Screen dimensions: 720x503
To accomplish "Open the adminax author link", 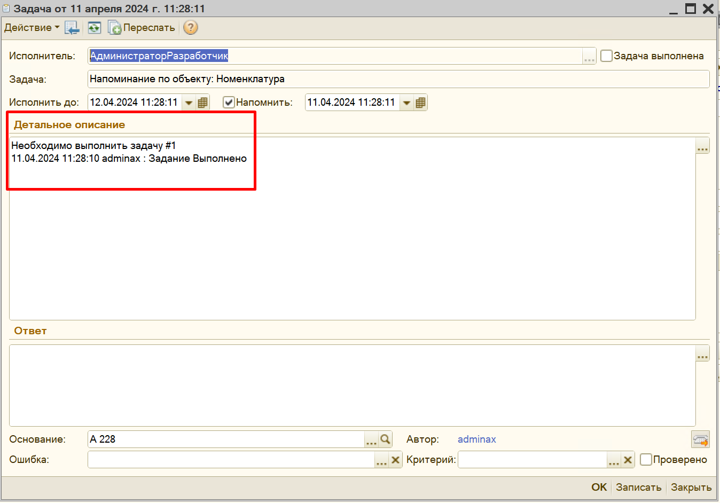I will coord(476,439).
